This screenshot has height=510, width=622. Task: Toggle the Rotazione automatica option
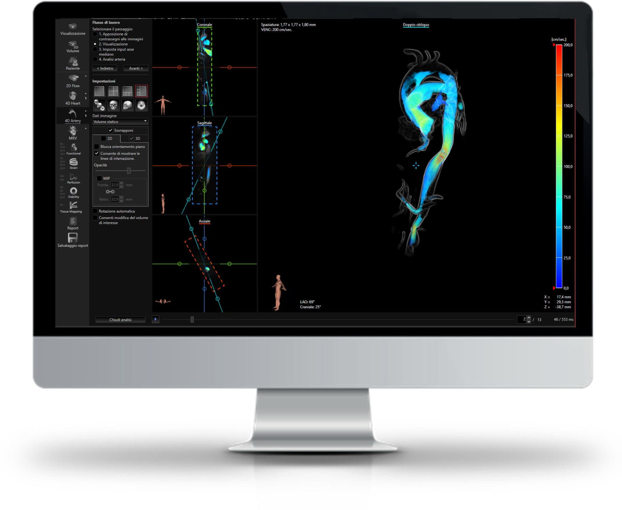96,211
